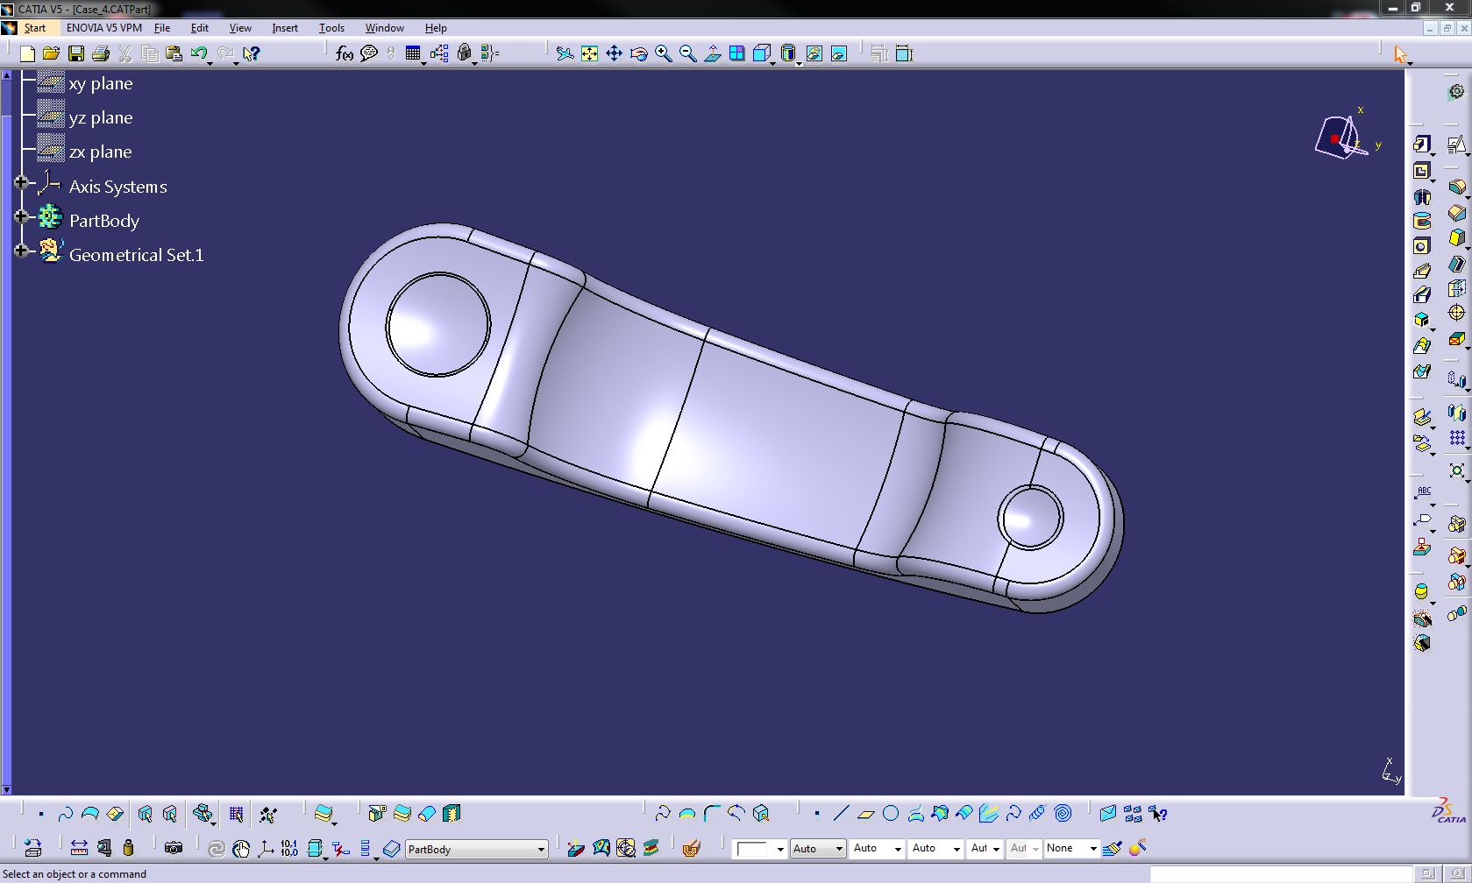
Task: Capture the view with the camera icon
Action: 174,848
